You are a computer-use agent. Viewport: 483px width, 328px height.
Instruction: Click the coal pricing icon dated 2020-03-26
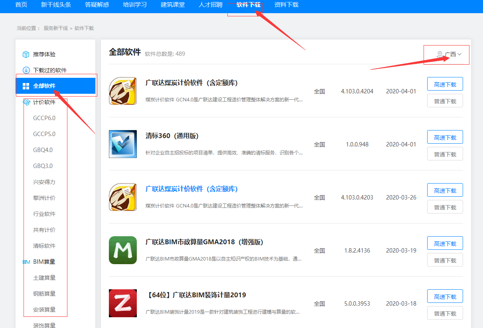[x=123, y=197]
